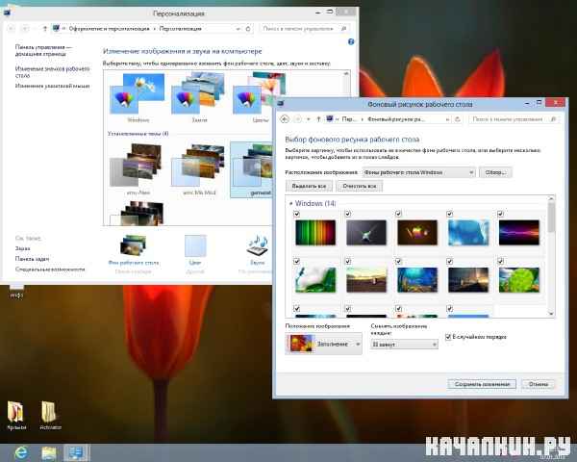Uncheck the rainbow stripes wallpaper checkbox
Viewport: 577px width, 462px height.
click(x=297, y=214)
